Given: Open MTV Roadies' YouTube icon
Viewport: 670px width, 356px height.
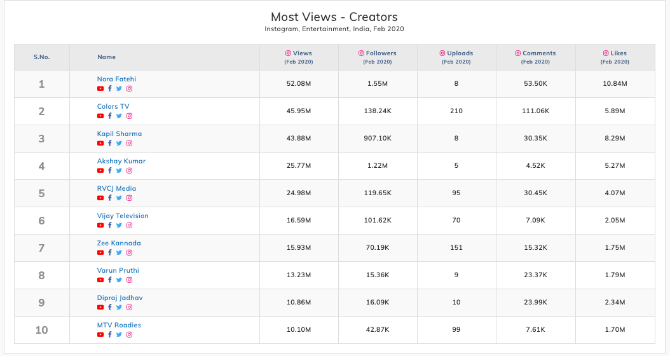Looking at the screenshot, I should tap(100, 335).
